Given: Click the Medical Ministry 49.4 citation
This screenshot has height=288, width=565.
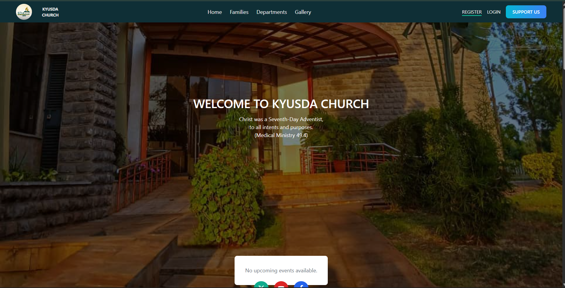Looking at the screenshot, I should tap(281, 135).
